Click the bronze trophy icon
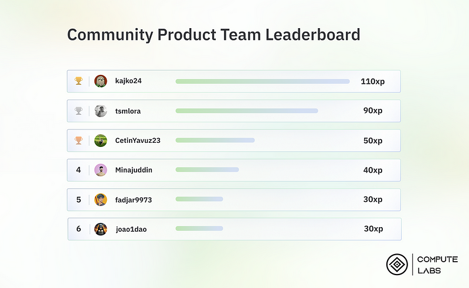Image resolution: width=469 pixels, height=288 pixels. coord(79,140)
